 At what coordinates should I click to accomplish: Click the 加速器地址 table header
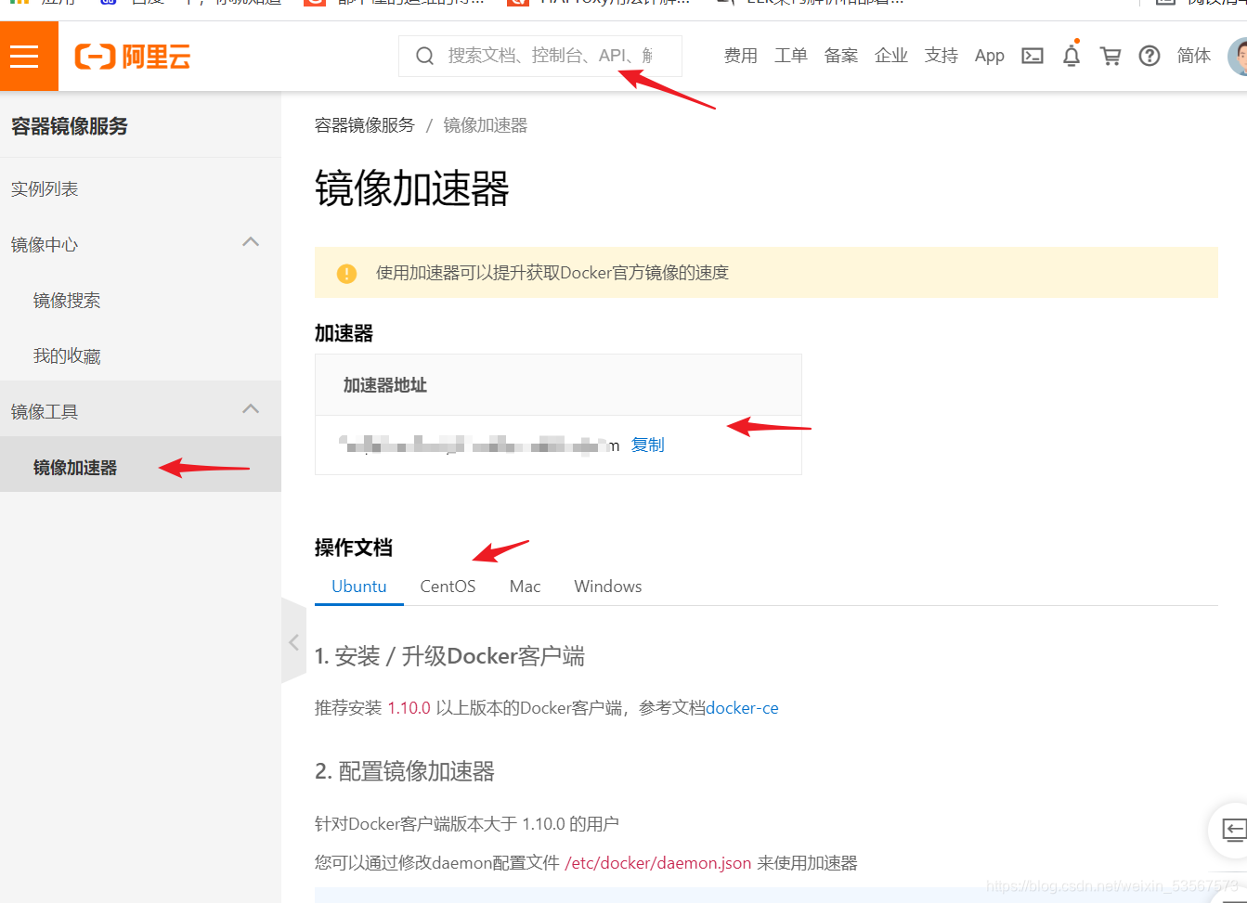[385, 385]
